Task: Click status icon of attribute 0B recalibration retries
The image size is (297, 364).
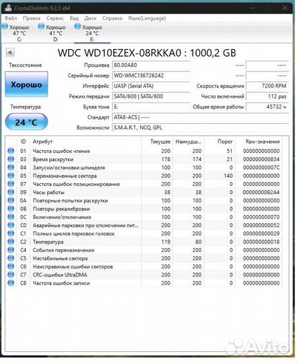Action: tap(11, 209)
